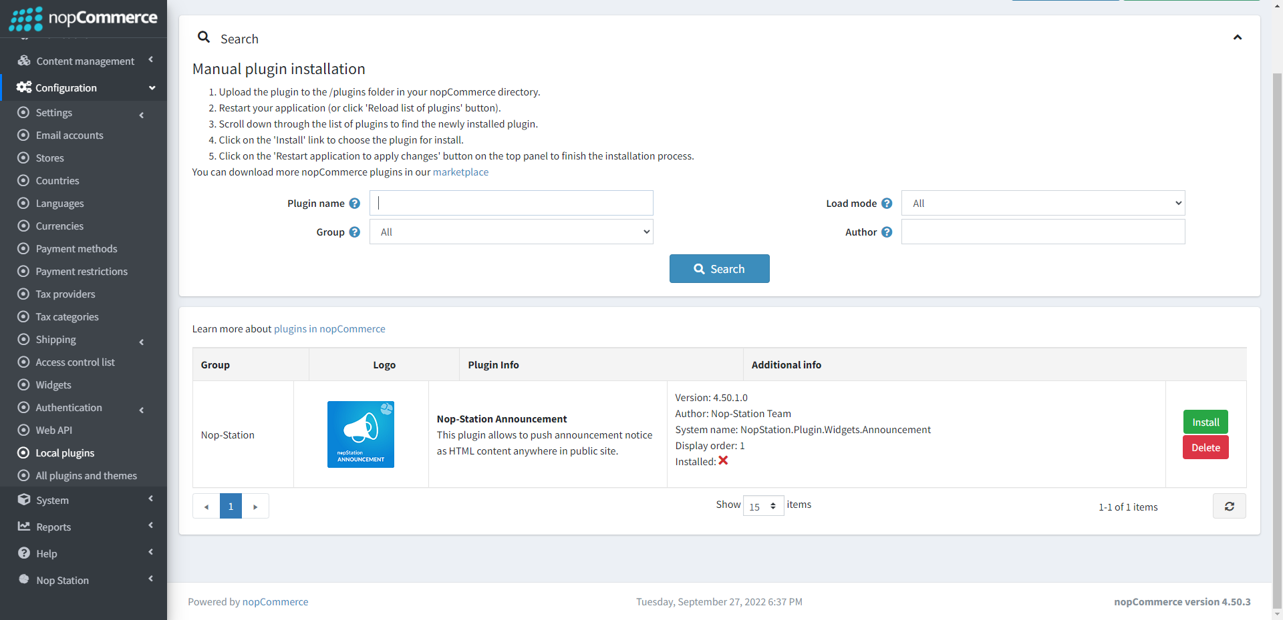Focus the Plugin name input field
The height and width of the screenshot is (620, 1283).
511,203
